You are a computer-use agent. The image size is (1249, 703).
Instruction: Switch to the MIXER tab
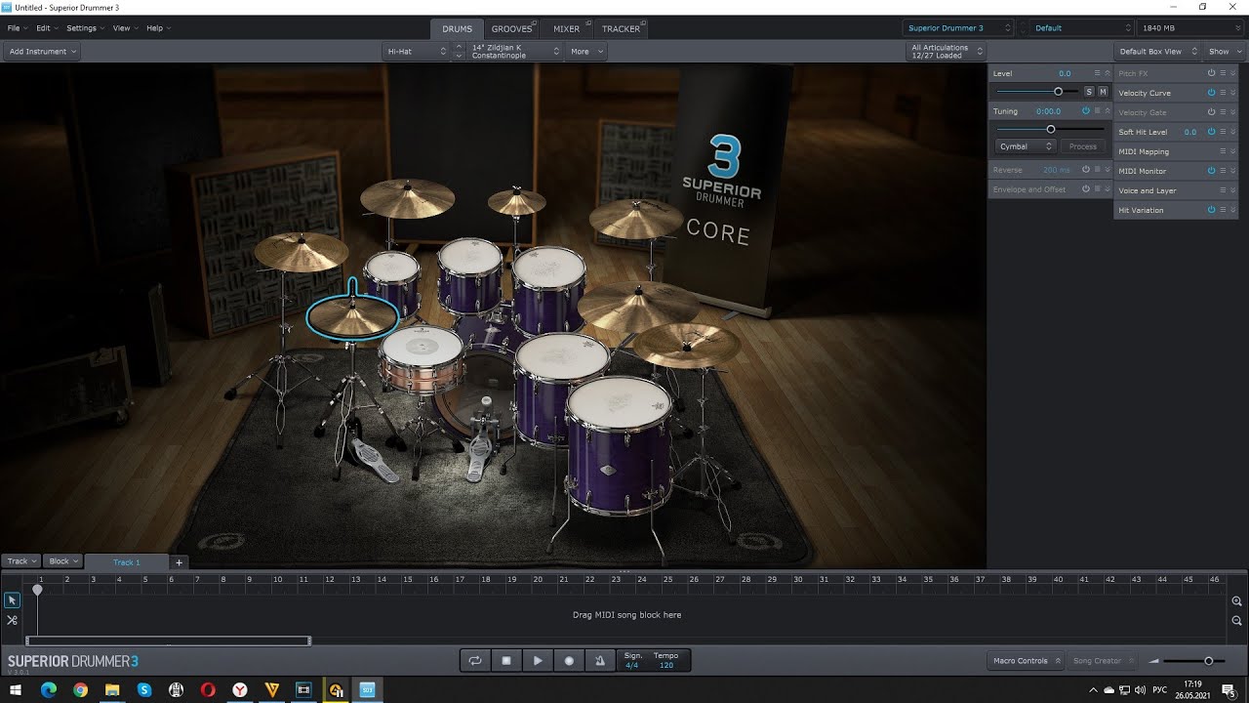(566, 28)
